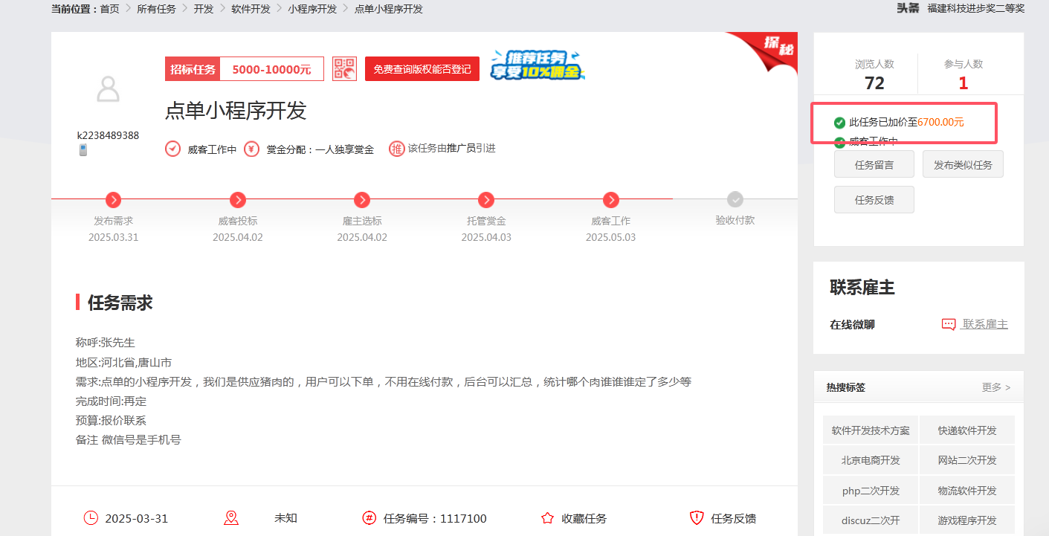Image resolution: width=1049 pixels, height=536 pixels.
Task: Open the 联系雇主 chat link
Action: click(x=983, y=324)
